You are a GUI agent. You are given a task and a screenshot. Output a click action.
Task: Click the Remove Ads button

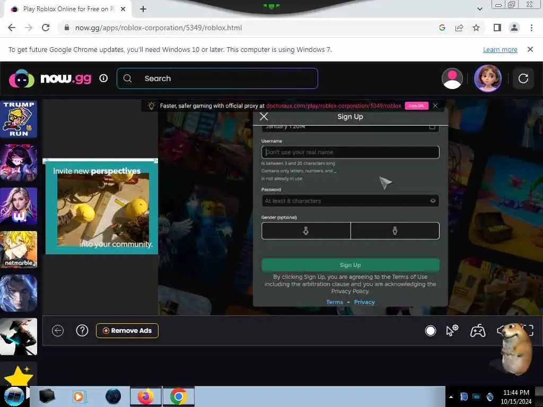[x=127, y=331]
